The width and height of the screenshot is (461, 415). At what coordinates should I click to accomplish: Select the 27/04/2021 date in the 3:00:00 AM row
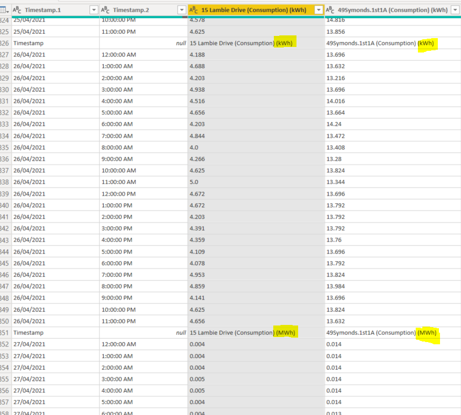click(x=29, y=379)
